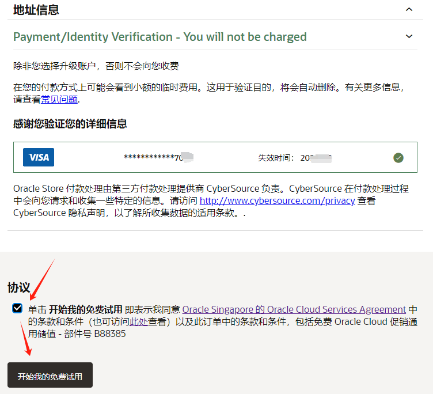The image size is (433, 394).
Task: Uncheck the agreement checkbox
Action: (17, 308)
